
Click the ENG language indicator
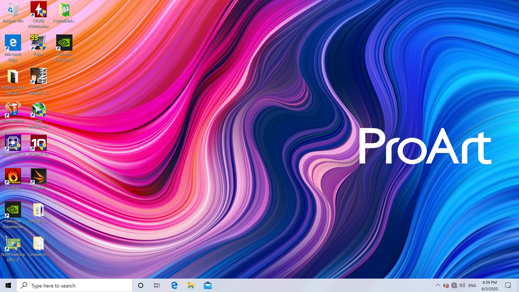[472, 285]
